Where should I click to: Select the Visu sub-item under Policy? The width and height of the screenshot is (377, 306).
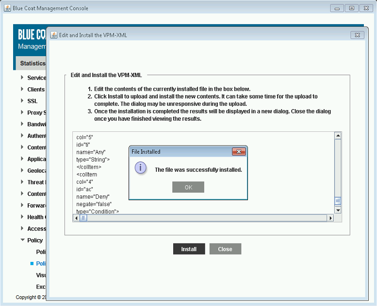coord(41,275)
